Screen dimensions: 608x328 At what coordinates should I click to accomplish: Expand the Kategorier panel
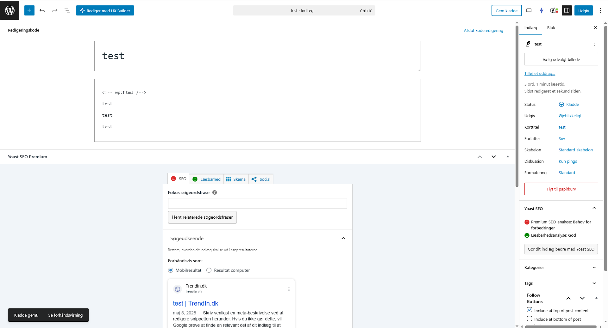click(x=561, y=267)
